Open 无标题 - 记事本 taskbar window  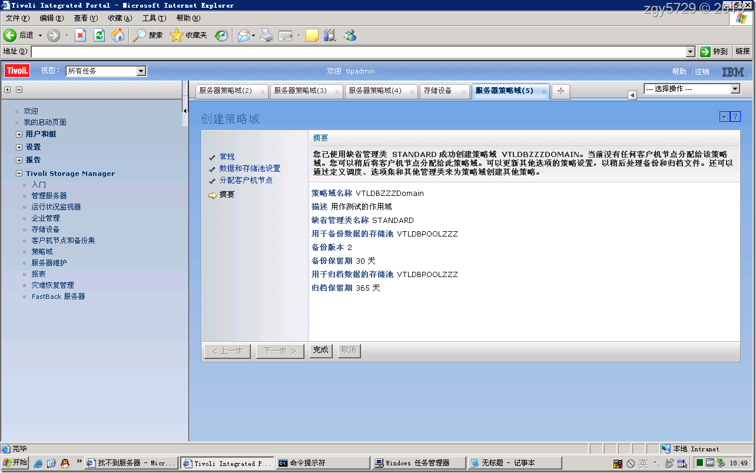pyautogui.click(x=515, y=464)
